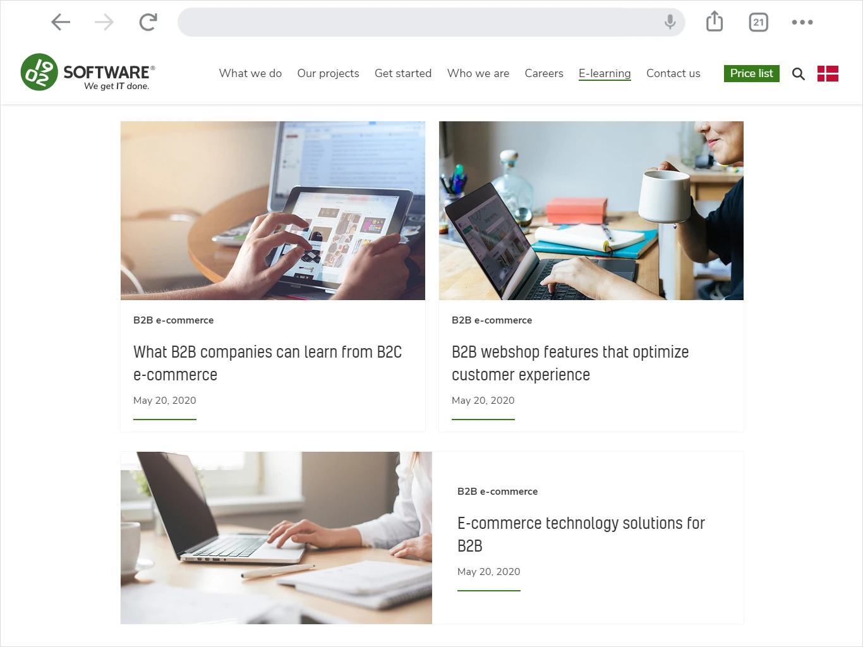This screenshot has height=647, width=863.
Task: Go to the E-learning nav item
Action: click(605, 73)
